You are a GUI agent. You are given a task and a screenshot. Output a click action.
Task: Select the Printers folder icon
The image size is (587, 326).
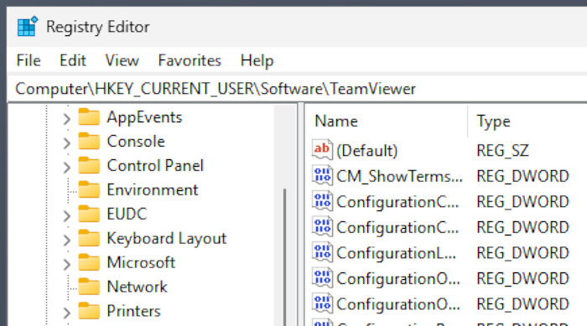pos(89,311)
